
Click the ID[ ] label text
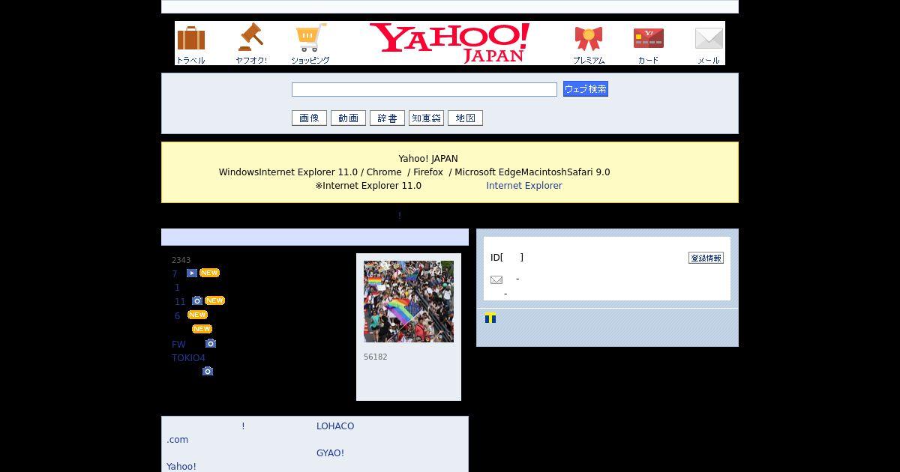pos(507,257)
